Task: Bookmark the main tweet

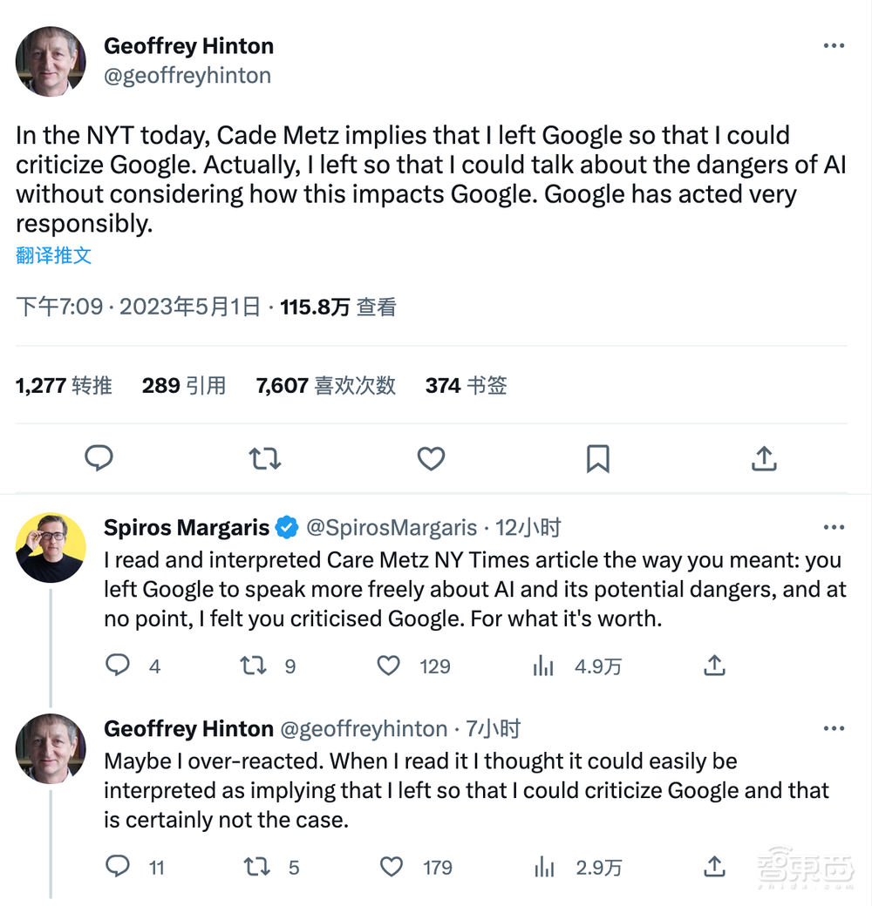Action: [597, 458]
